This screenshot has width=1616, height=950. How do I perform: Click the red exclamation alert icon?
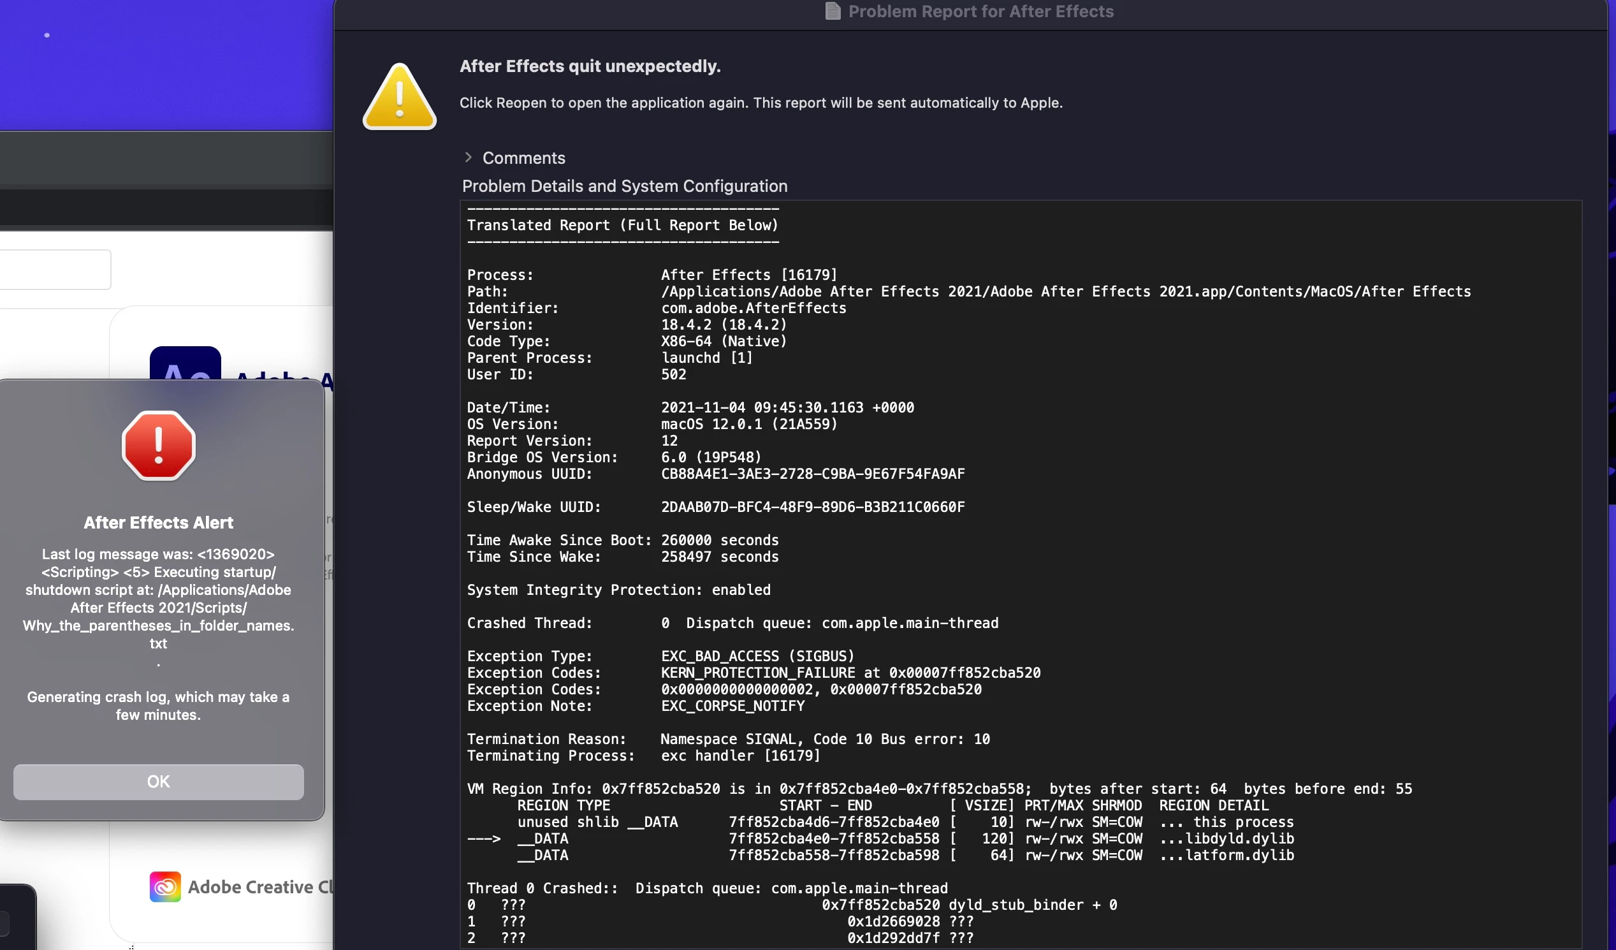point(158,445)
